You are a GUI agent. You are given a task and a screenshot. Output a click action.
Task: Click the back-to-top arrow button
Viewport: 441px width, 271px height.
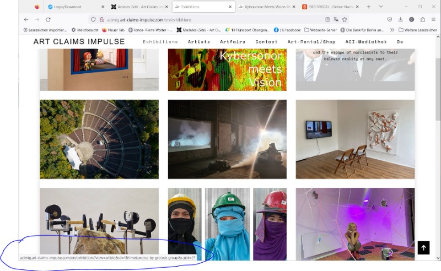423,248
